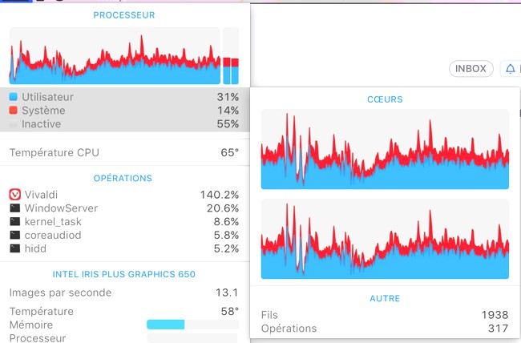The width and height of the screenshot is (521, 343).
Task: Click the INBOX button
Action: click(x=471, y=69)
